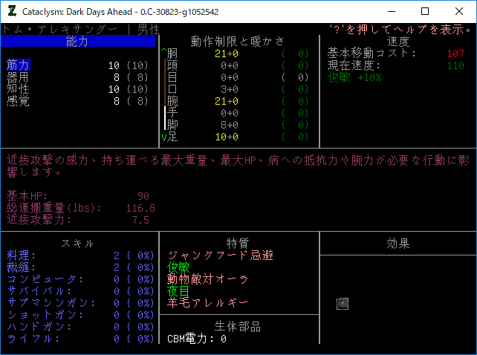Viewport: 477px width, 355px height.
Task: Maximize the Cataclysm window
Action: pos(425,11)
